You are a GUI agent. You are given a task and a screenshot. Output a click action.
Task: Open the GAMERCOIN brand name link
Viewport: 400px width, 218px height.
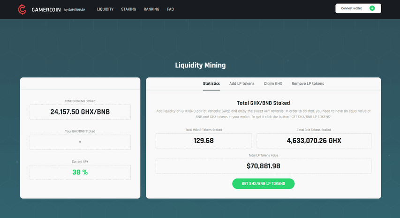[x=46, y=10]
